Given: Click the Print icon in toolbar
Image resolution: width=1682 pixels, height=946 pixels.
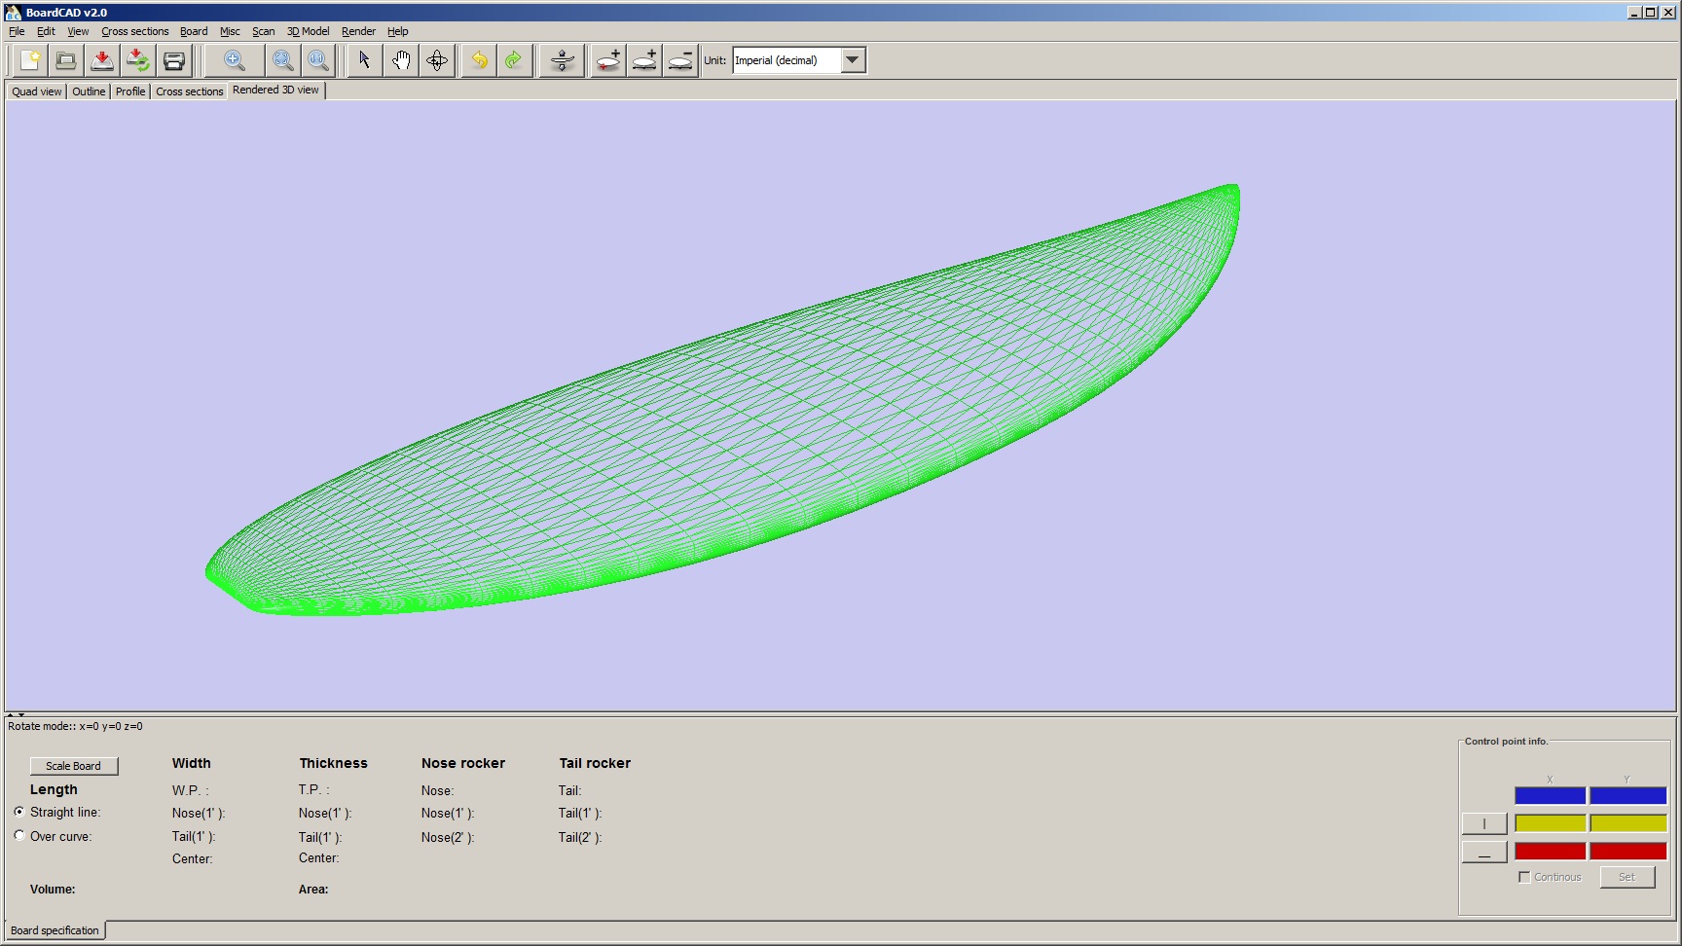Looking at the screenshot, I should [x=174, y=60].
